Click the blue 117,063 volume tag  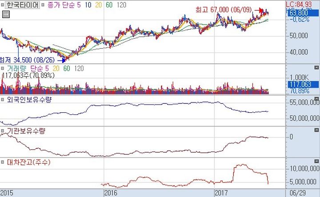[303, 84]
